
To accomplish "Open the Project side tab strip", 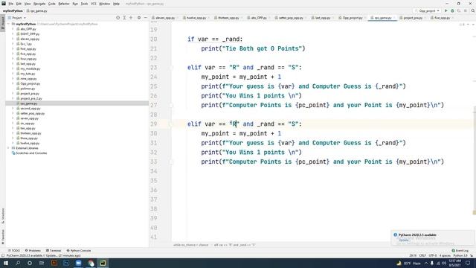I will [x=2, y=23].
